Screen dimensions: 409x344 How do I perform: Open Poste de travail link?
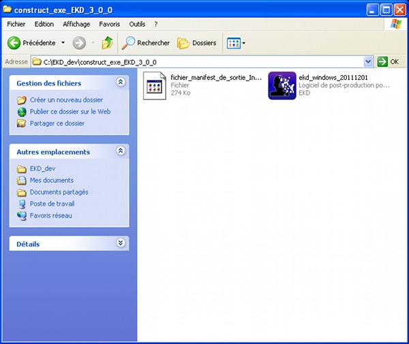click(52, 203)
